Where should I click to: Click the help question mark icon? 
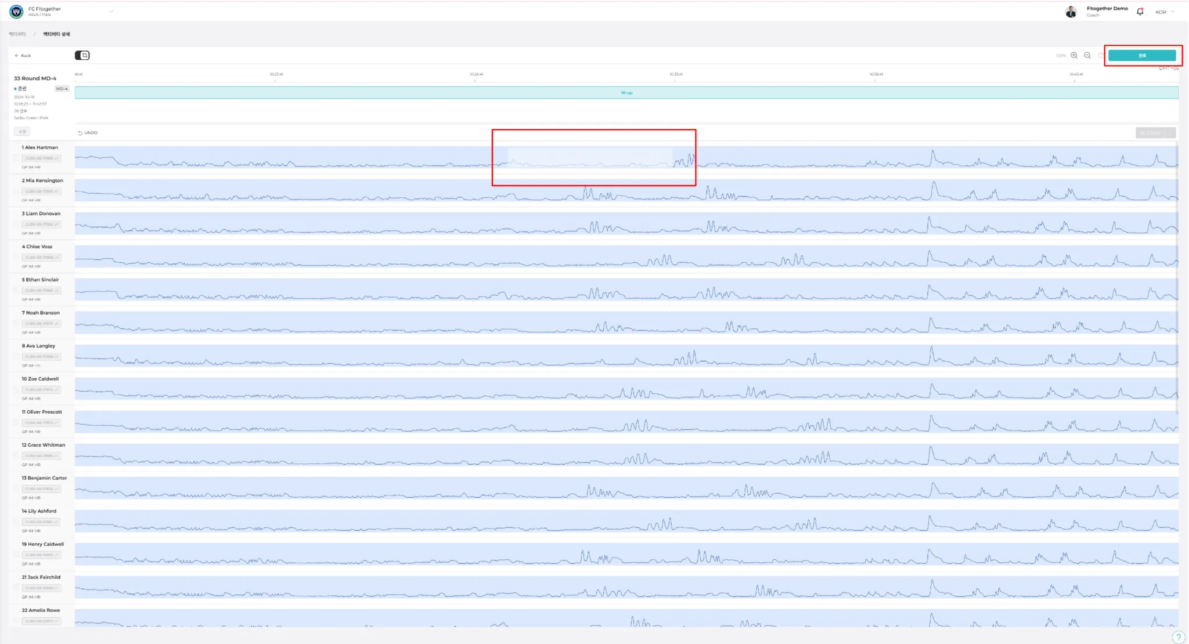pyautogui.click(x=1178, y=636)
